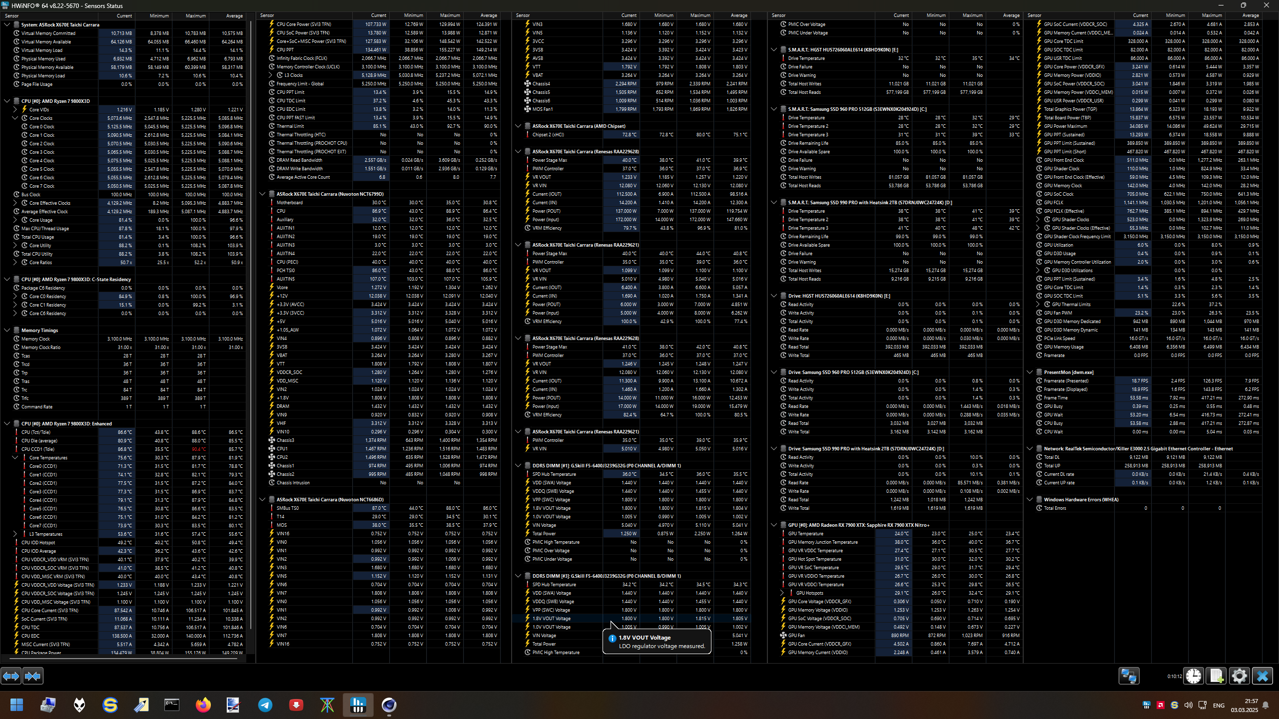Click the Sensor column header in second panel
This screenshot has height=719, width=1279.
pos(267,15)
